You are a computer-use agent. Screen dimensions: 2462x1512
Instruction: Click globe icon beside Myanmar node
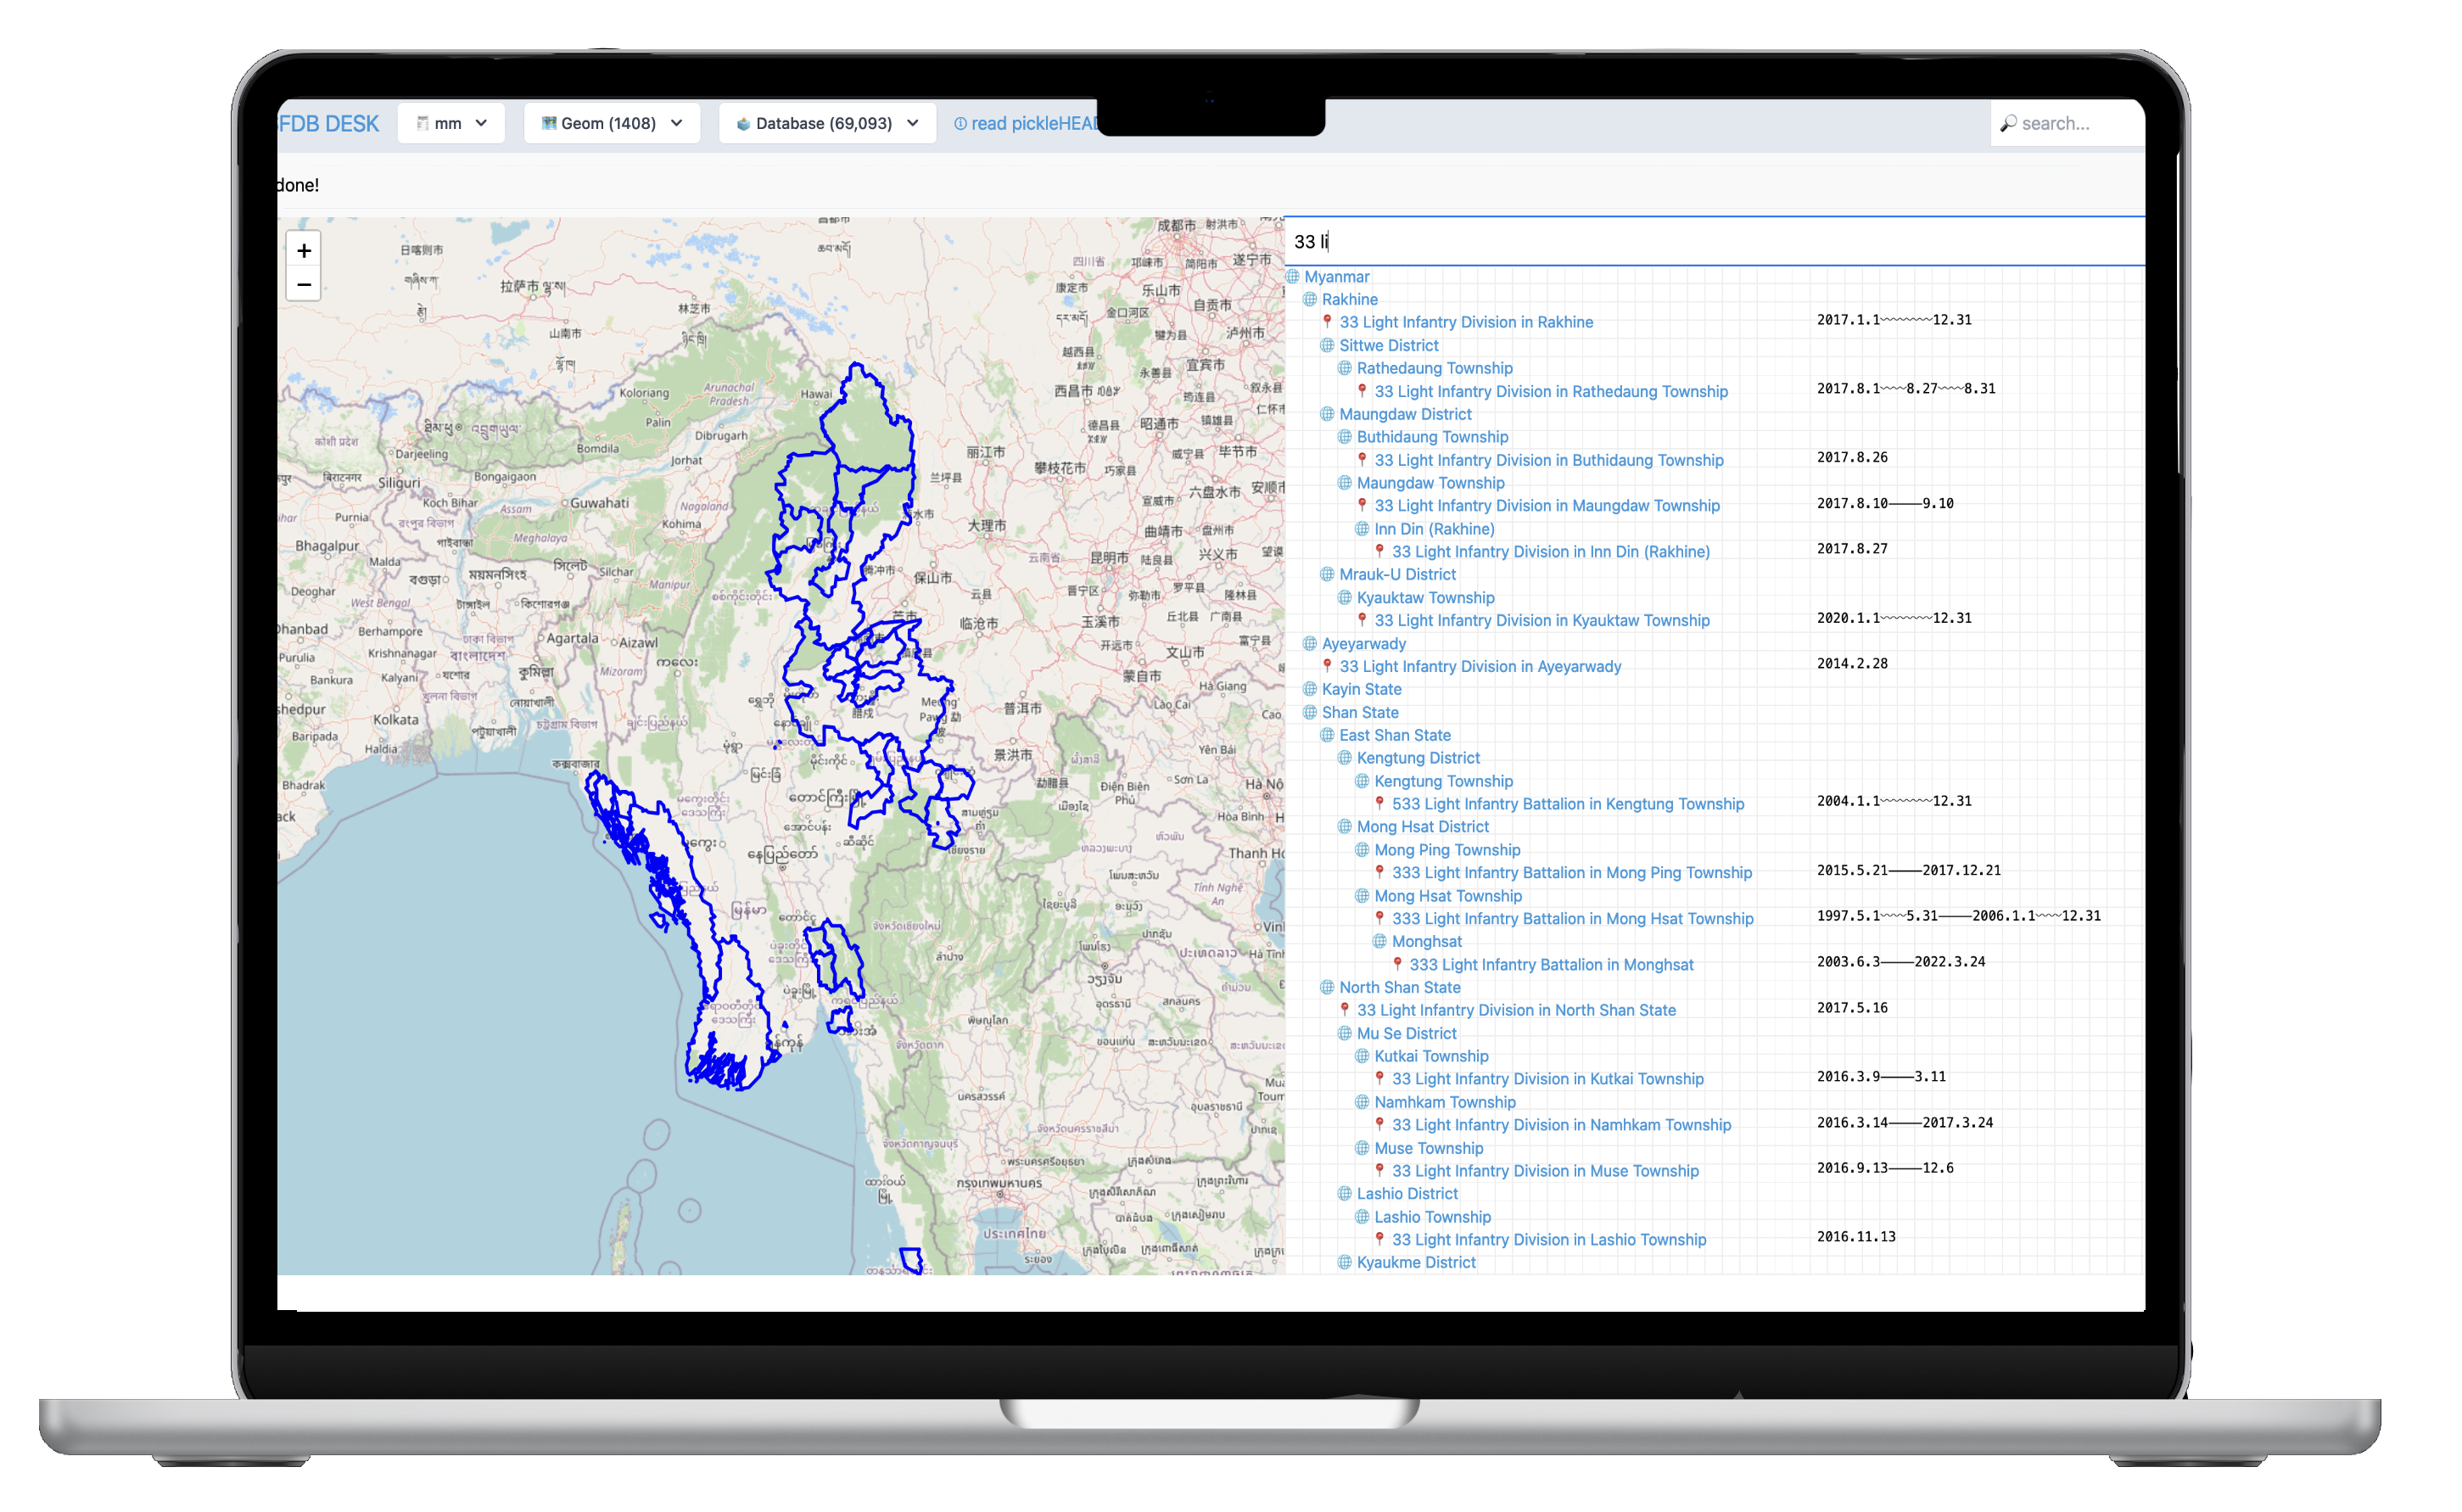[1292, 277]
